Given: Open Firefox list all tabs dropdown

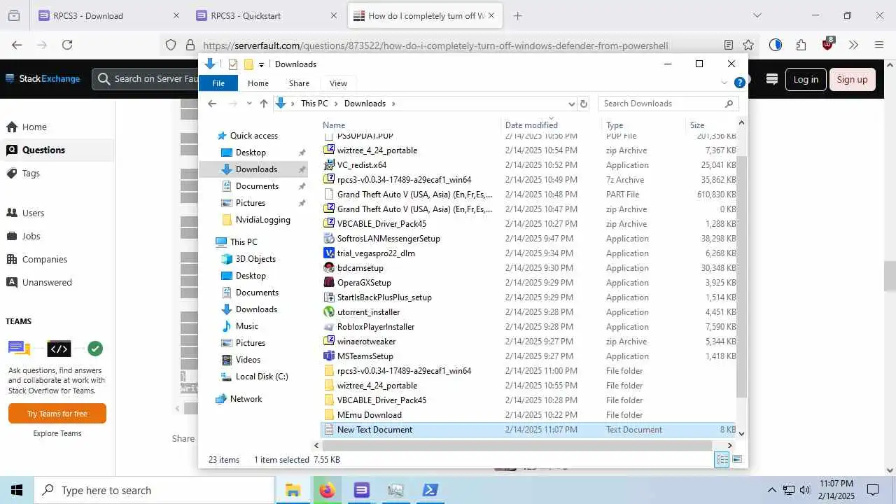Looking at the screenshot, I should pyautogui.click(x=757, y=15).
